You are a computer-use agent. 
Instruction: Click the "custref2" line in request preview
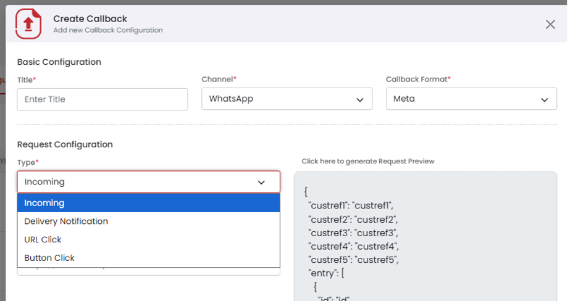pyautogui.click(x=353, y=220)
